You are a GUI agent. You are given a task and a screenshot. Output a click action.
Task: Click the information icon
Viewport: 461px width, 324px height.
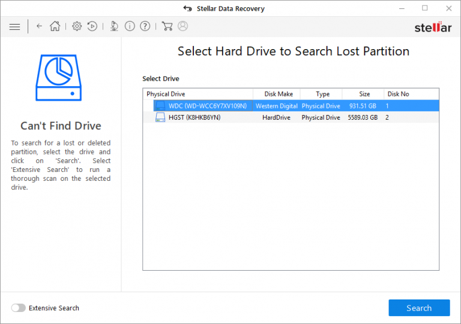(x=130, y=26)
